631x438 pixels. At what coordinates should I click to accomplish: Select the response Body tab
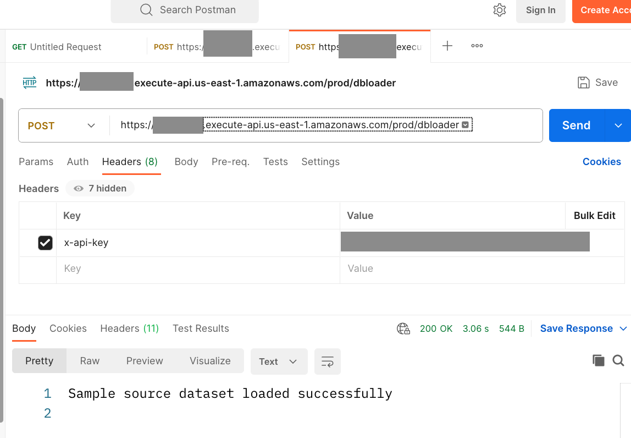pos(24,329)
